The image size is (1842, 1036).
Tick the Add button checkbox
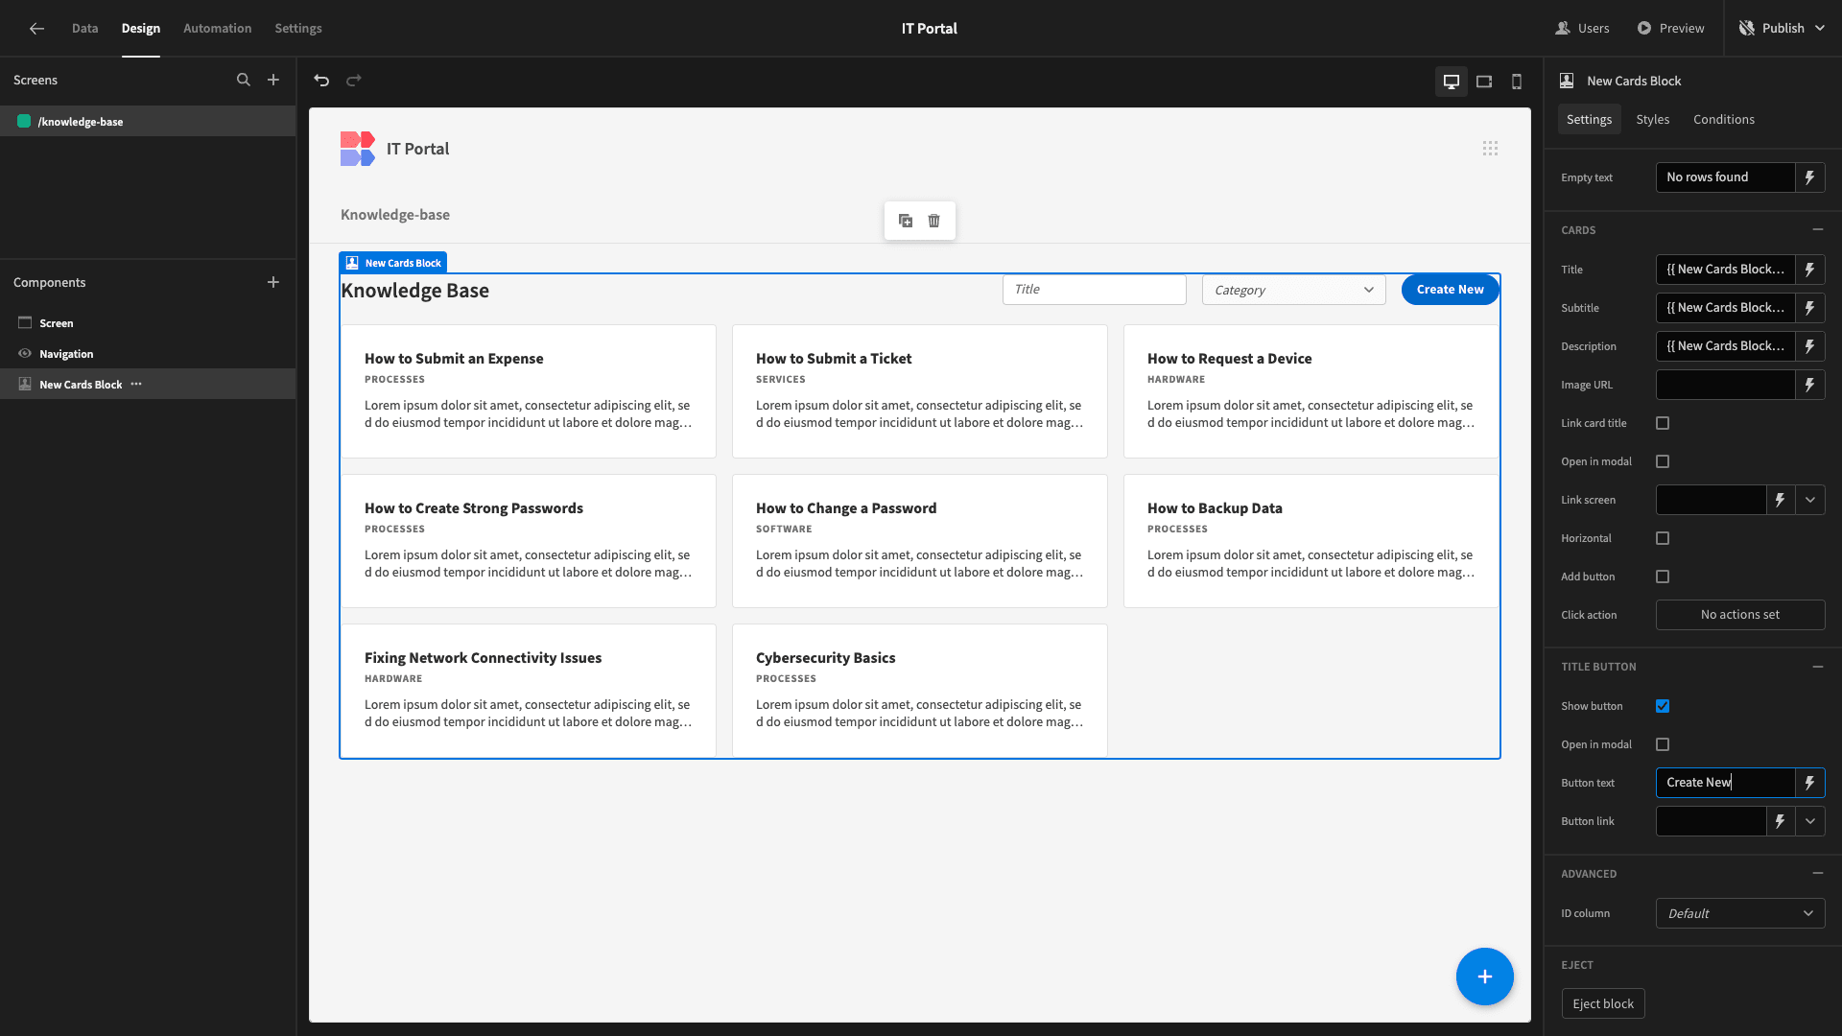(1663, 577)
